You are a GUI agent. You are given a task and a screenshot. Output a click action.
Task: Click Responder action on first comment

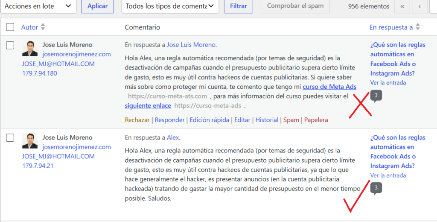pos(170,120)
